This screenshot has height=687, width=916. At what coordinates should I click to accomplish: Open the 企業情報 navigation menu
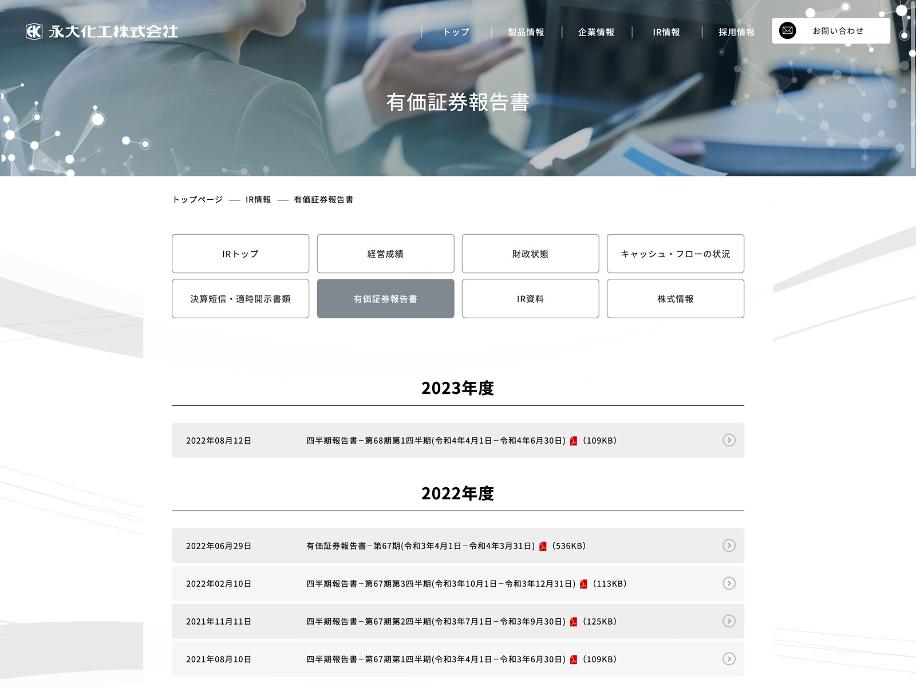(x=596, y=32)
